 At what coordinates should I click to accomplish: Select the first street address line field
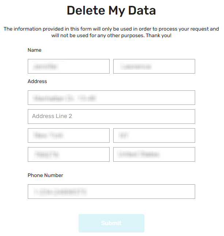[111, 98]
